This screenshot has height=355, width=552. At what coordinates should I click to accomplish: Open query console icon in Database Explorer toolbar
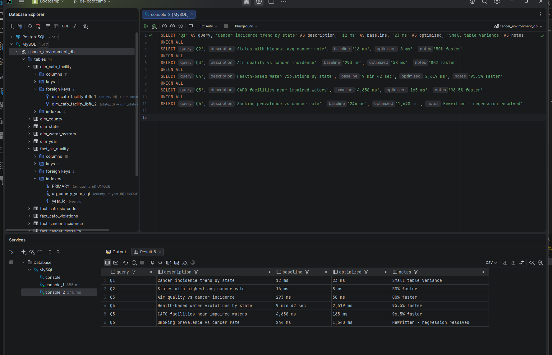pyautogui.click(x=48, y=26)
